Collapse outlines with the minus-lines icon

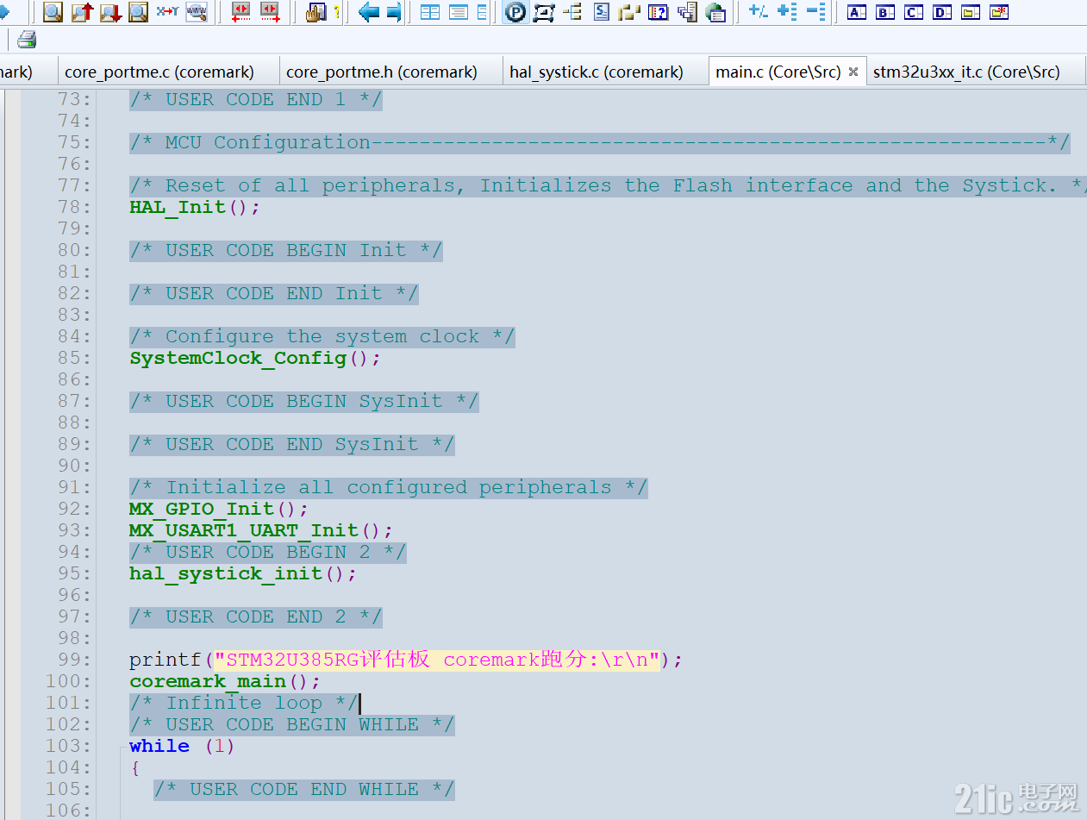(815, 12)
